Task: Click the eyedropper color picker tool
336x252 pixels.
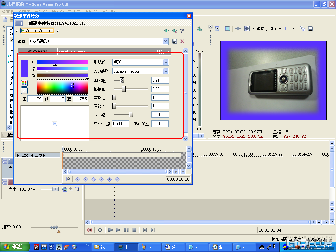Action: (24, 91)
